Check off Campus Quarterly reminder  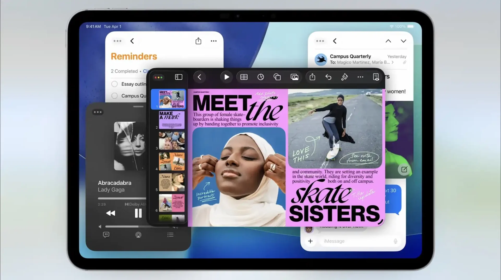pos(114,96)
